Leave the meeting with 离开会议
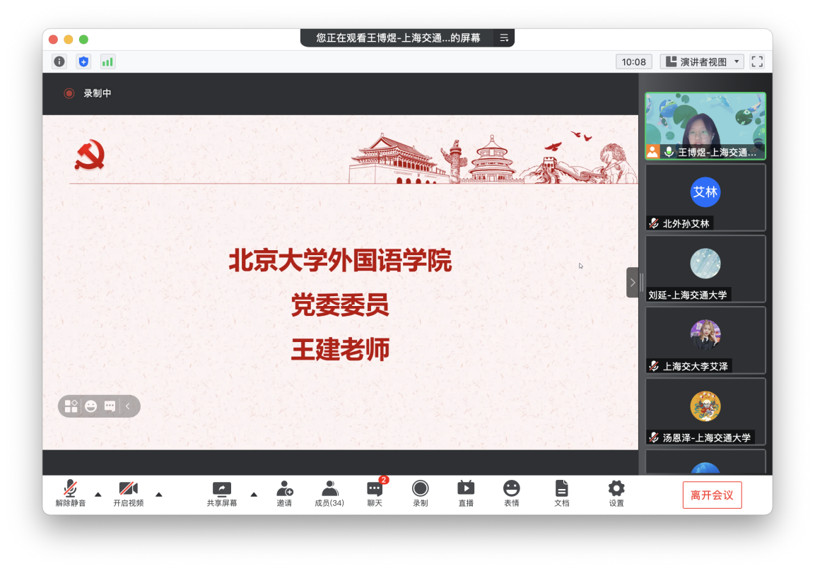Image resolution: width=815 pixels, height=571 pixels. point(712,495)
